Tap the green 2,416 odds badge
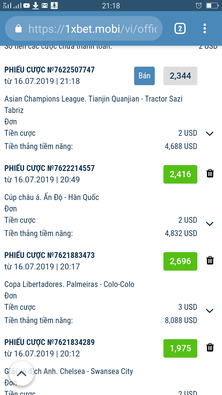The height and width of the screenshot is (395, 222). 180,174
